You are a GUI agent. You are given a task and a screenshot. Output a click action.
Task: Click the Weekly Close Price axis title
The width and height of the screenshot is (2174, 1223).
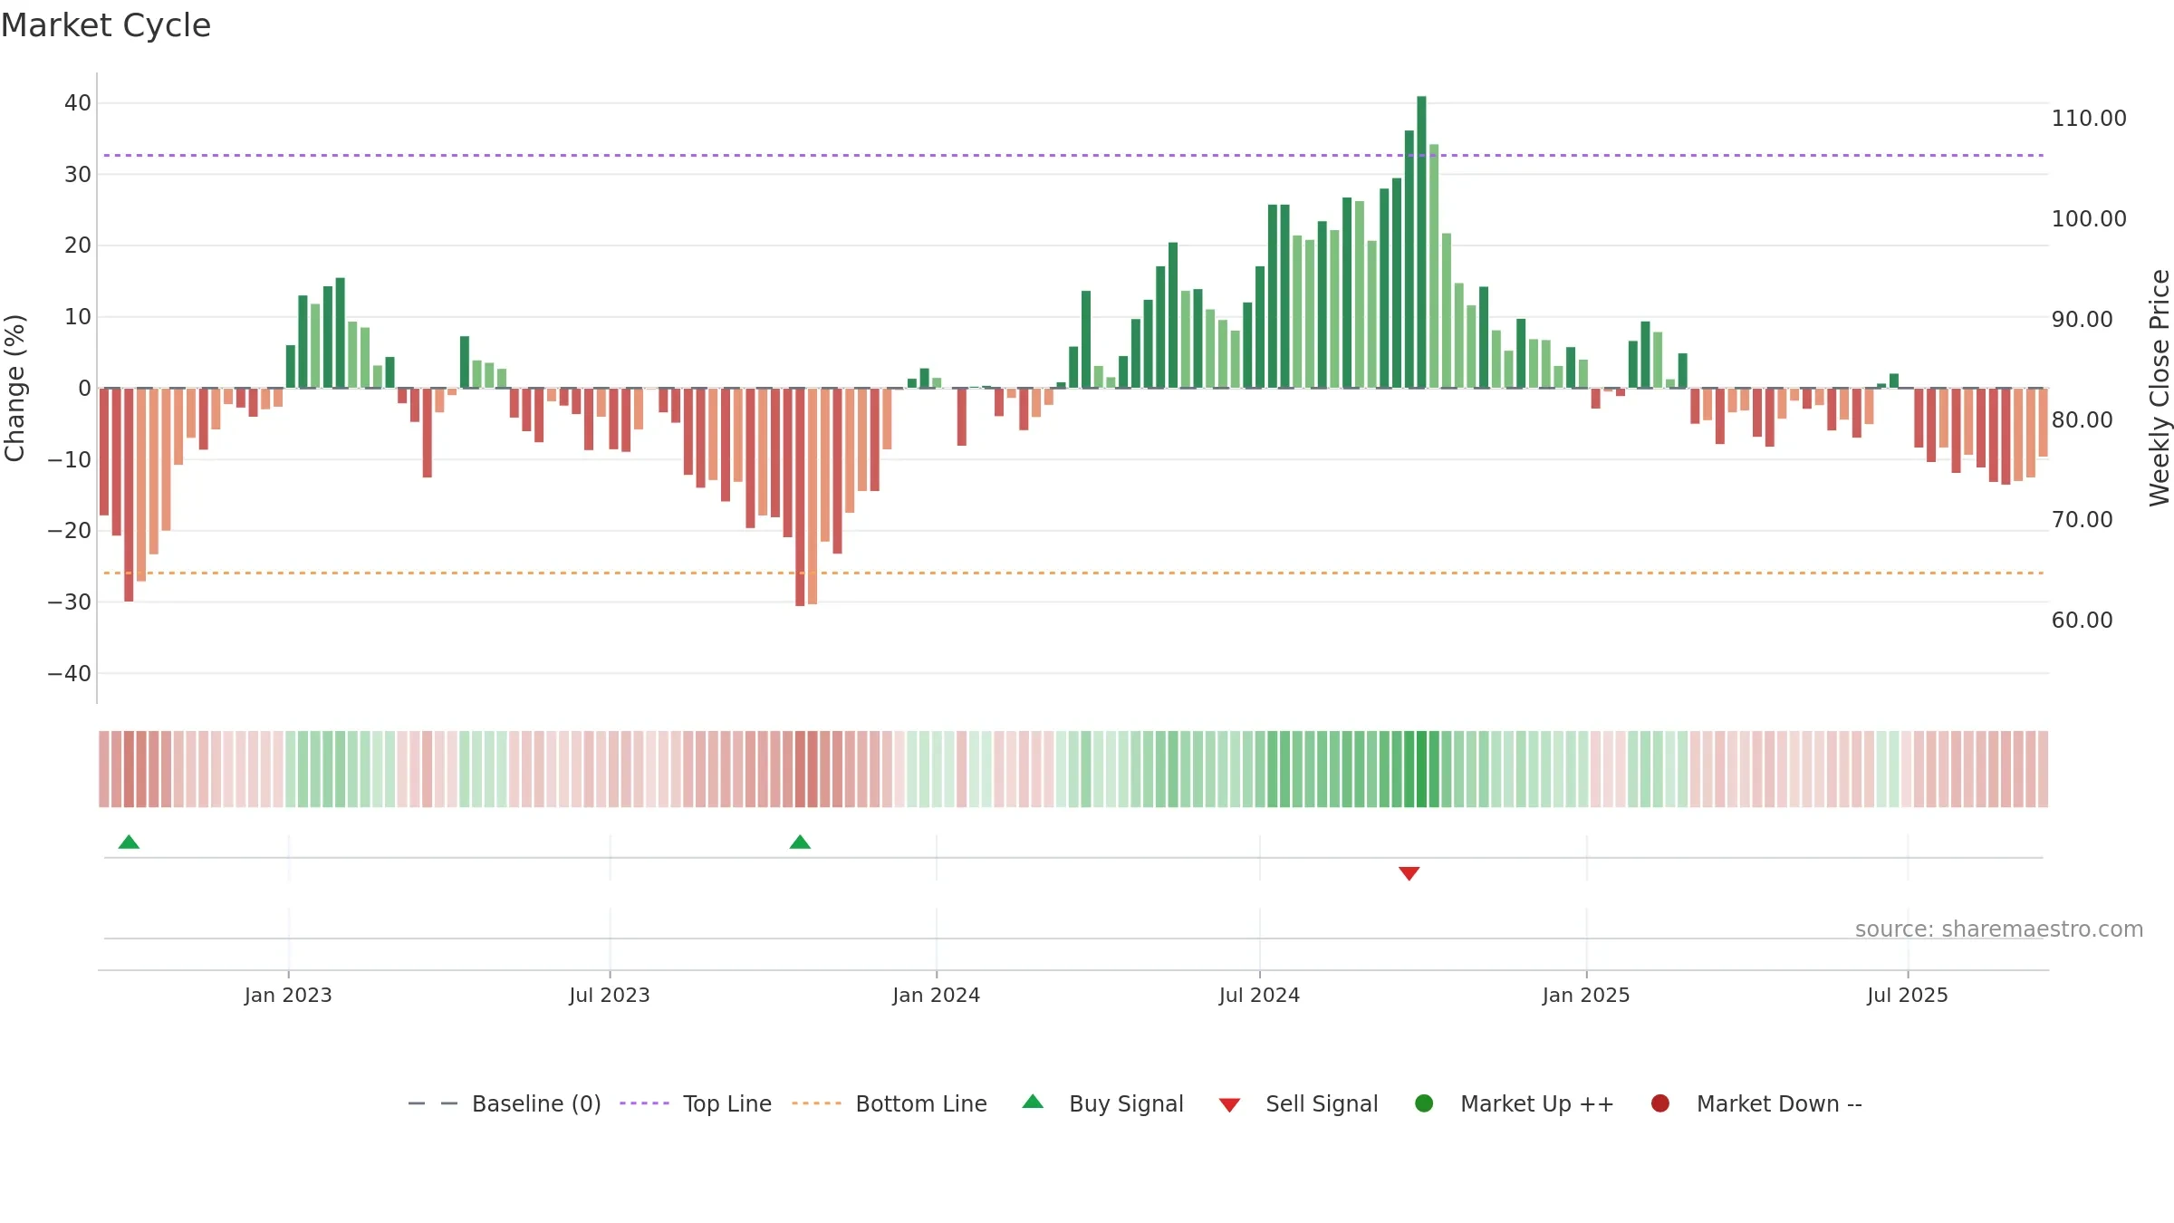[2160, 388]
